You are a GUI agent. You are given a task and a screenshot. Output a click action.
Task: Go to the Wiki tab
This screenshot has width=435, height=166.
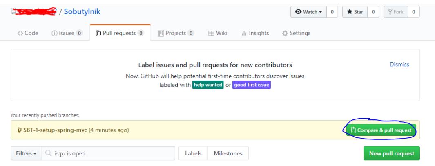[x=217, y=33]
